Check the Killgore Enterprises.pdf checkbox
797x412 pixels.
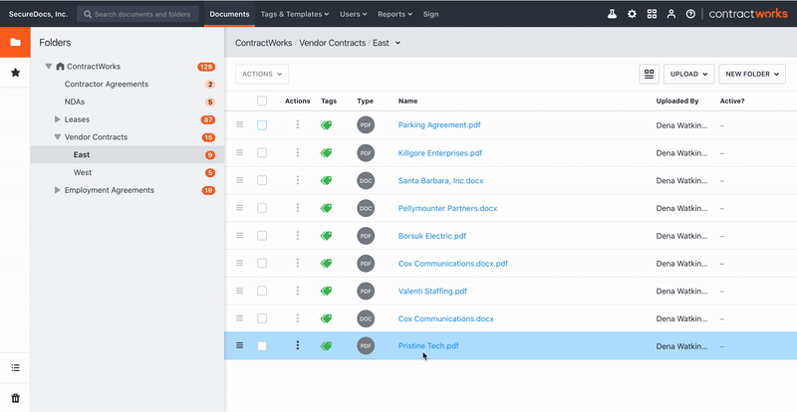(262, 152)
